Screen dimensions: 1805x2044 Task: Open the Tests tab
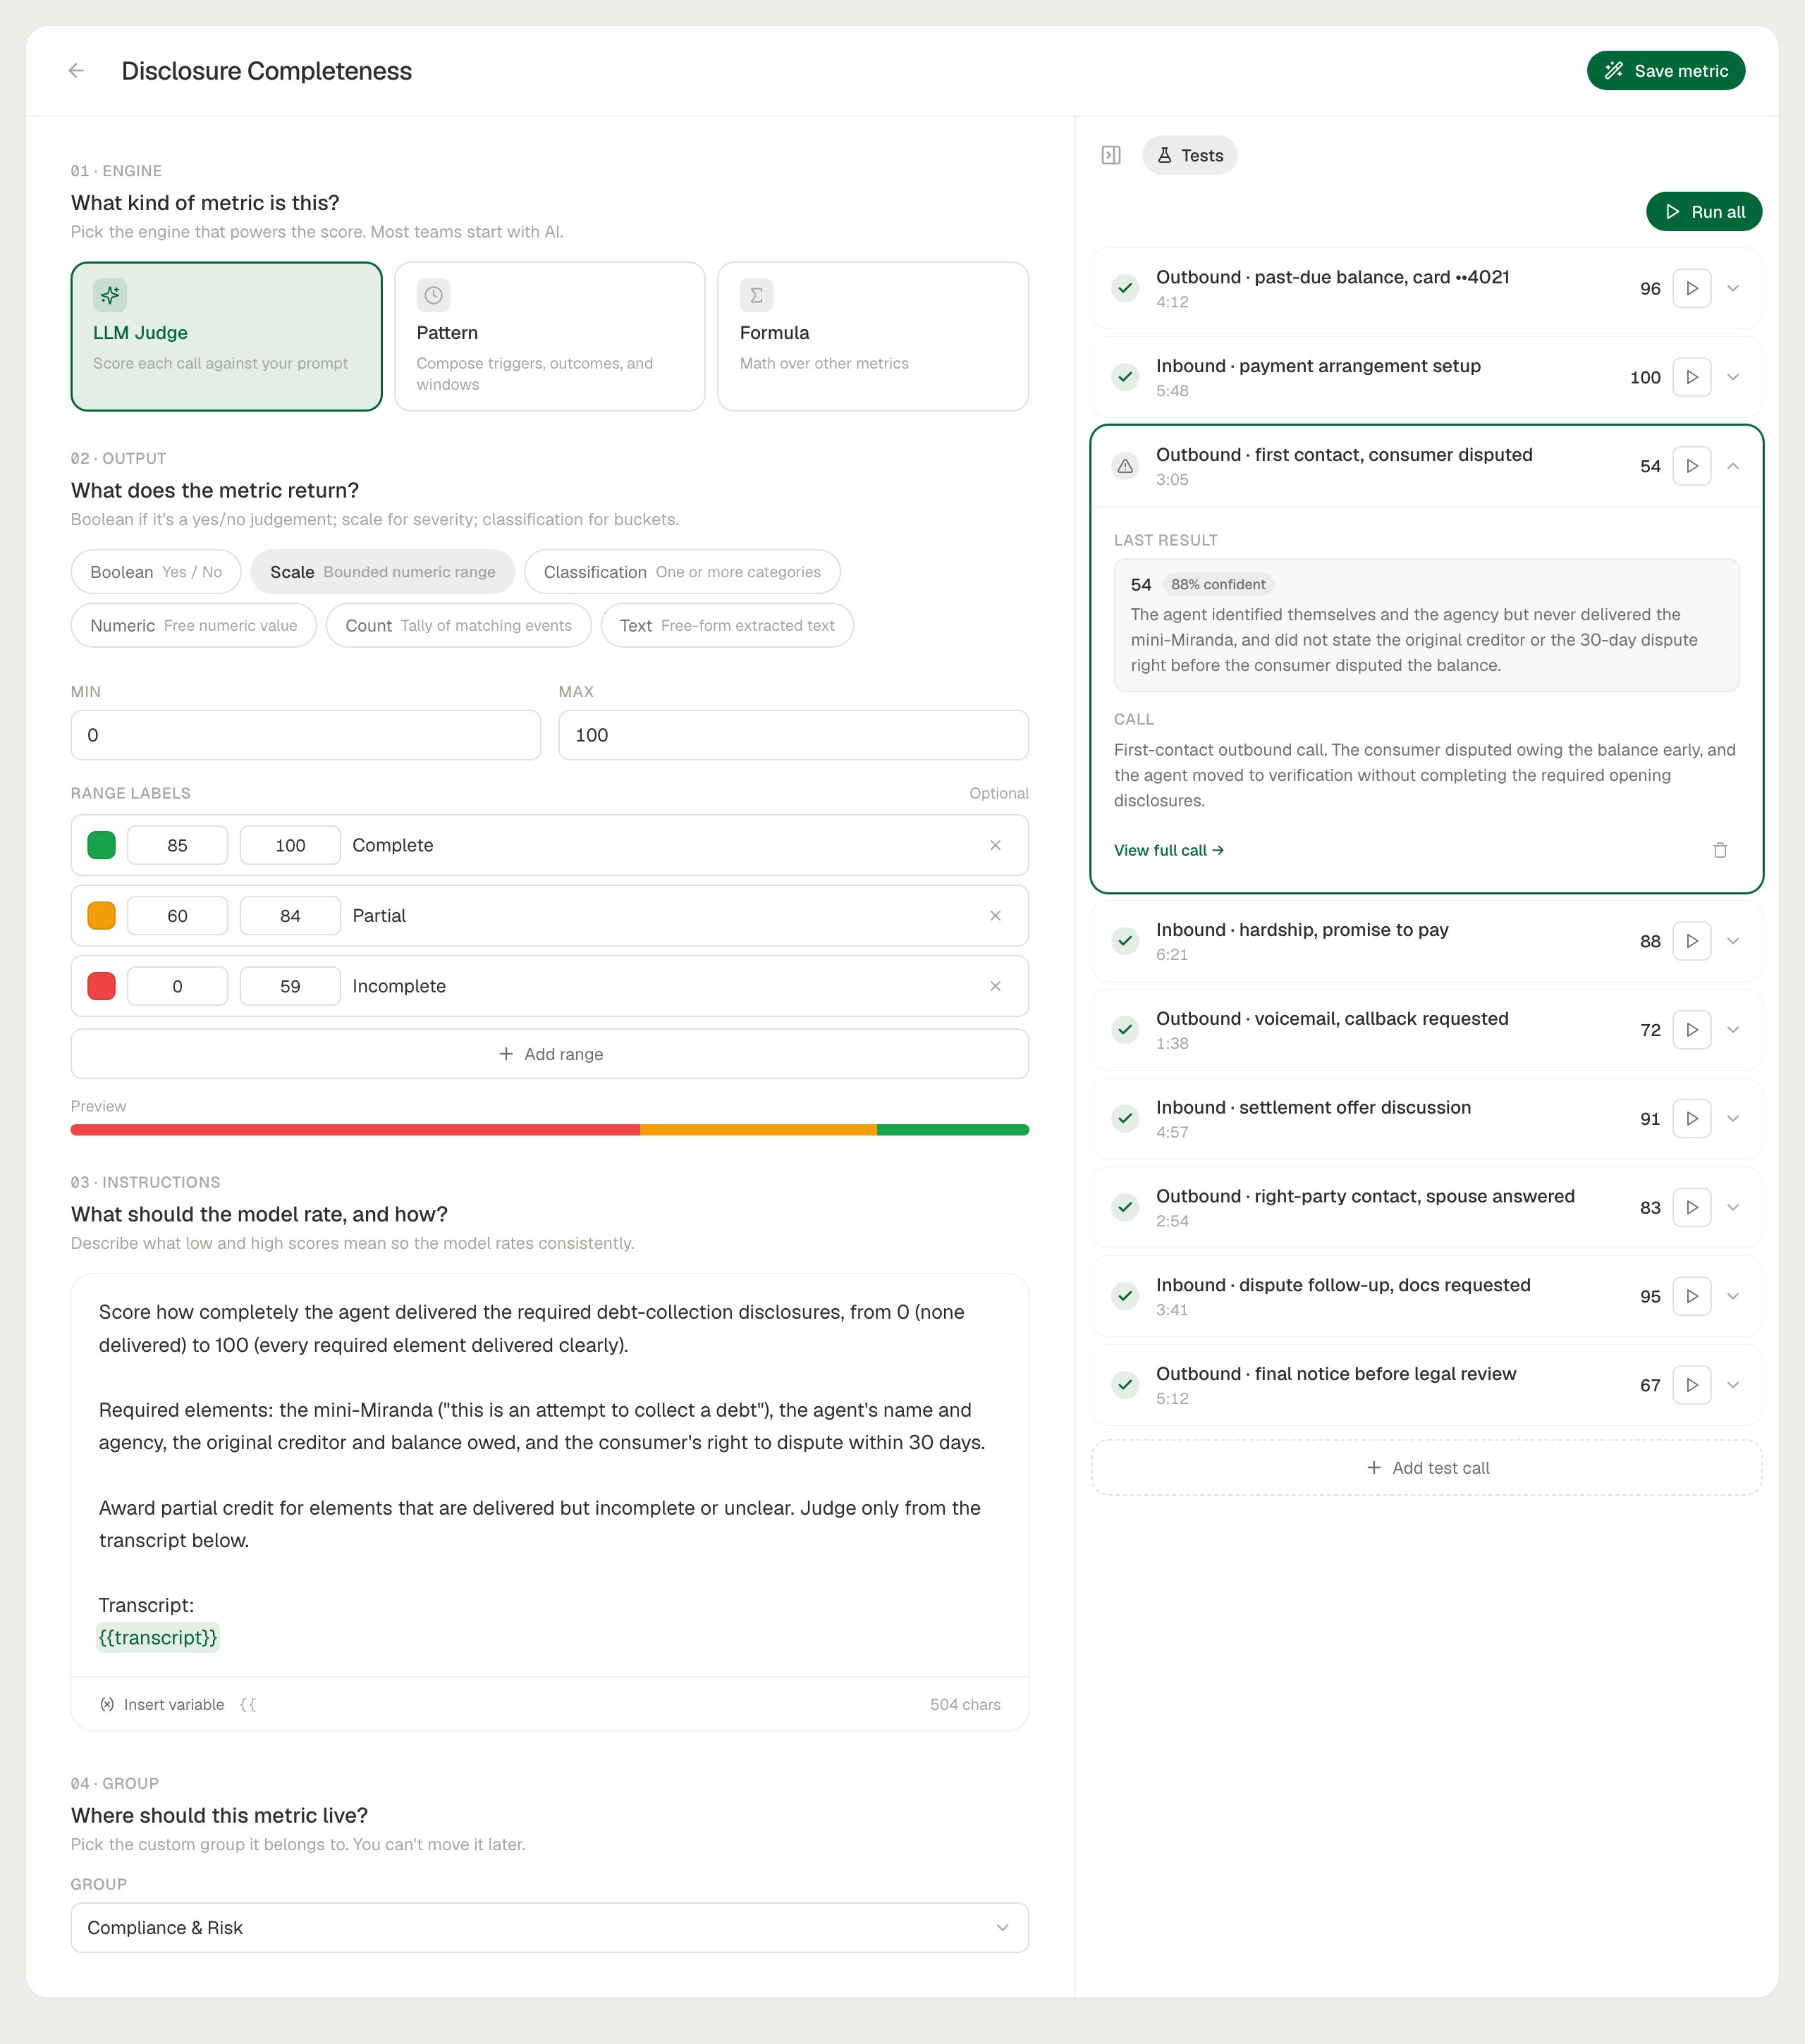coord(1189,155)
